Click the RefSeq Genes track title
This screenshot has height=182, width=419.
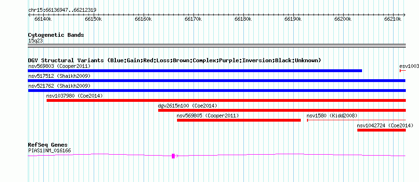pos(48,145)
